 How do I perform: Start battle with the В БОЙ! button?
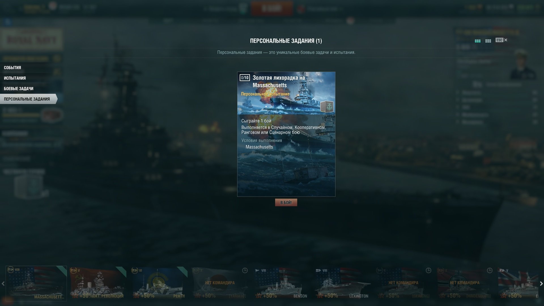(x=286, y=202)
